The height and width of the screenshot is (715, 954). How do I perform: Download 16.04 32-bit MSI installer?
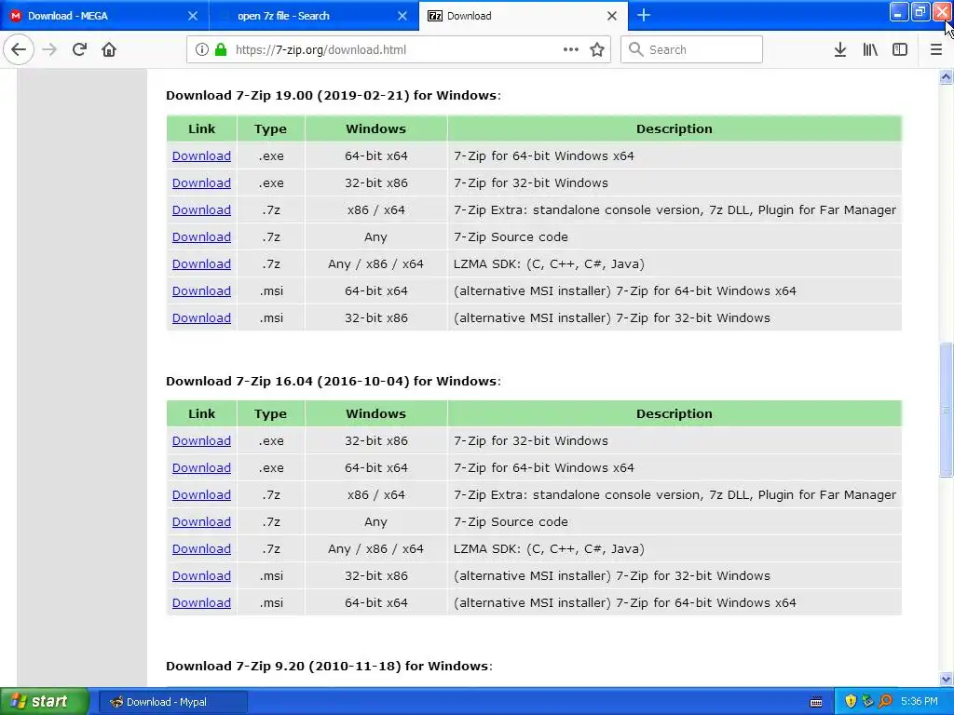pyautogui.click(x=201, y=575)
